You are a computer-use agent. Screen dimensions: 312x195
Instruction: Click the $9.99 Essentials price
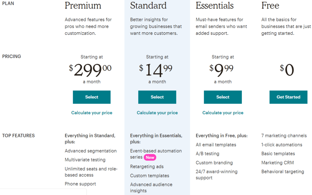pyautogui.click(x=222, y=70)
